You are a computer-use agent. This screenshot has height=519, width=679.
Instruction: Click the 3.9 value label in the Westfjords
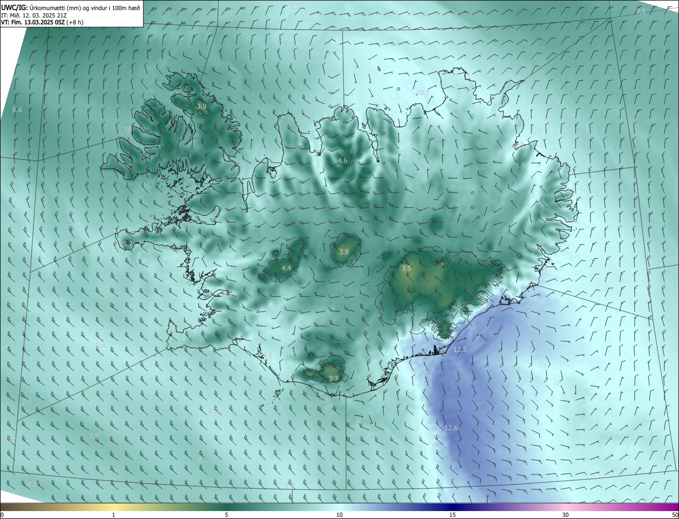pos(202,107)
